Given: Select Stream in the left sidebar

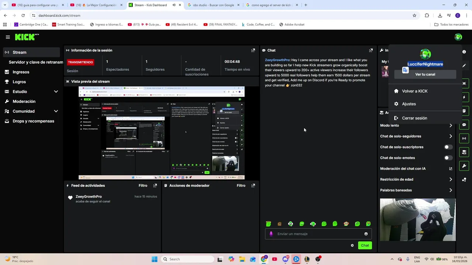Looking at the screenshot, I should tap(31, 52).
